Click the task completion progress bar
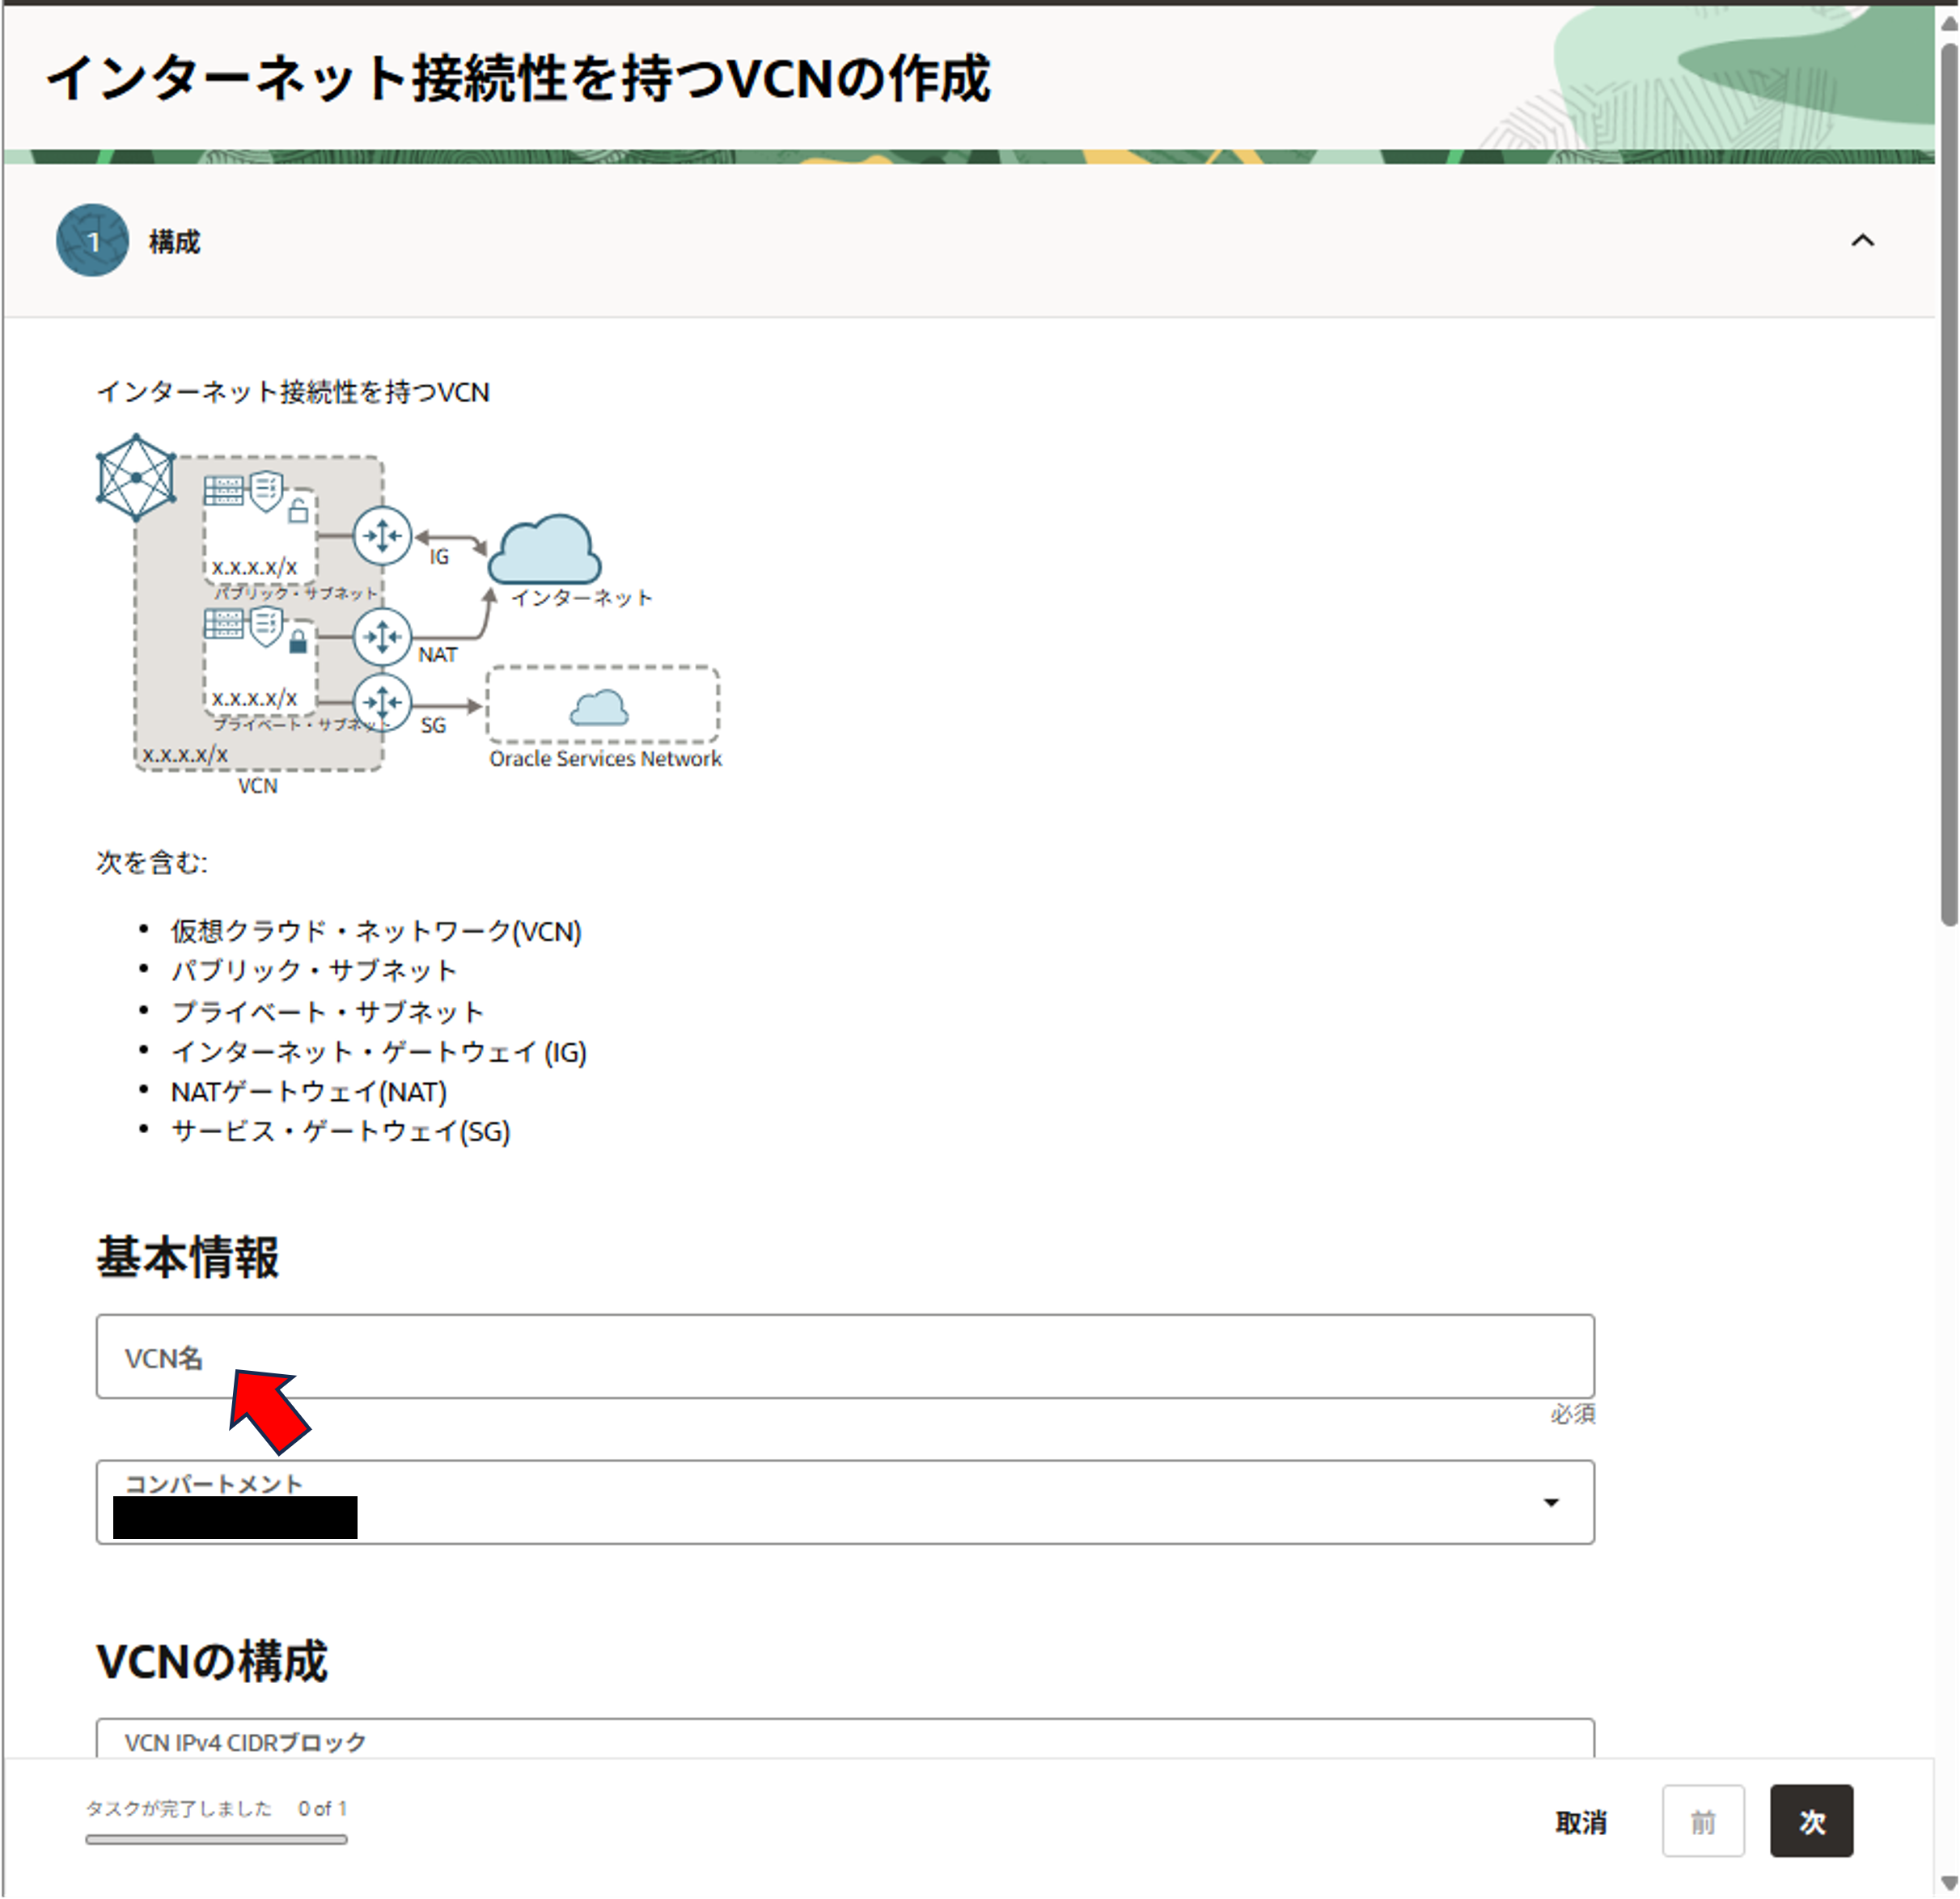This screenshot has height=1899, width=1960. coord(216,1839)
